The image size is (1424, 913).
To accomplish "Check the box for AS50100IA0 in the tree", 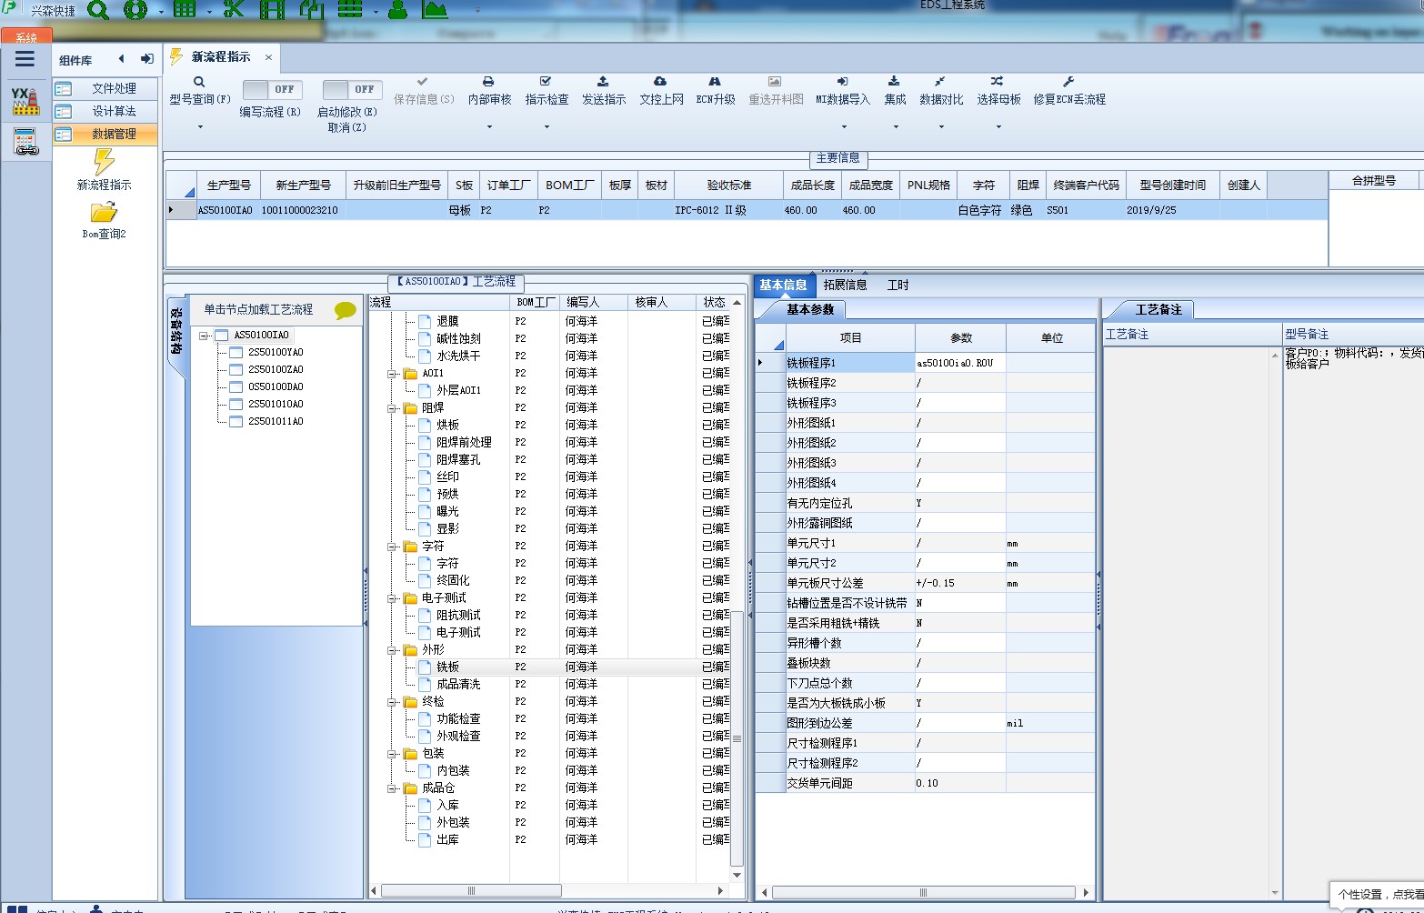I will 221,336.
